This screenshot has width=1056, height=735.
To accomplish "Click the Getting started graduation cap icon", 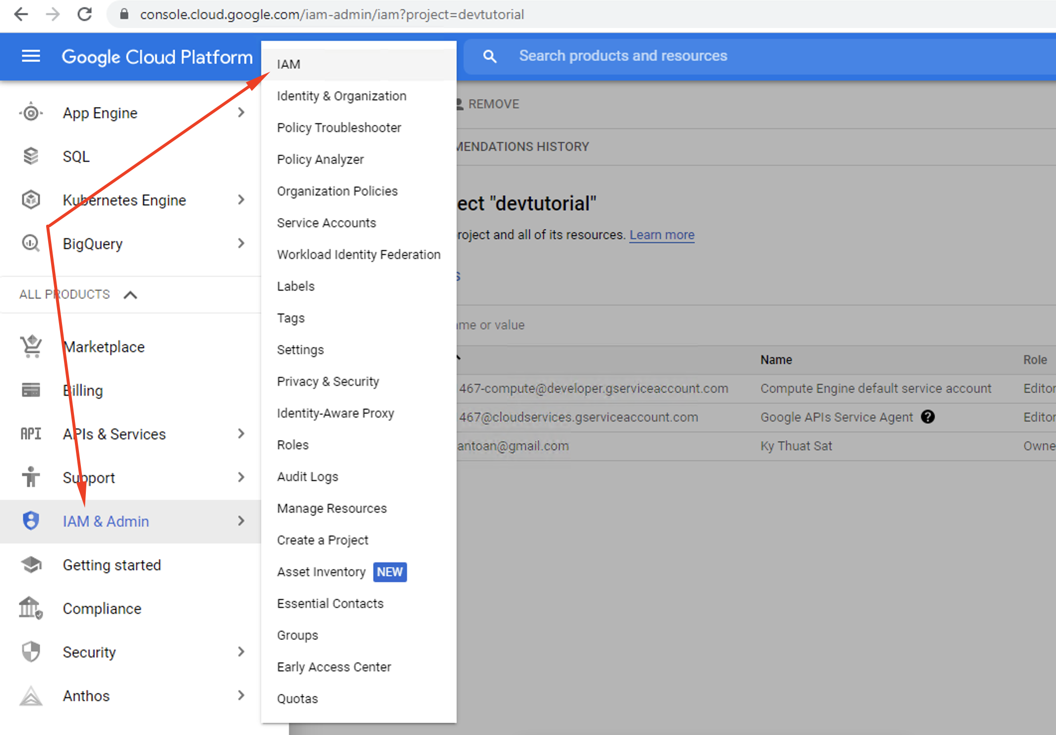I will tap(31, 564).
